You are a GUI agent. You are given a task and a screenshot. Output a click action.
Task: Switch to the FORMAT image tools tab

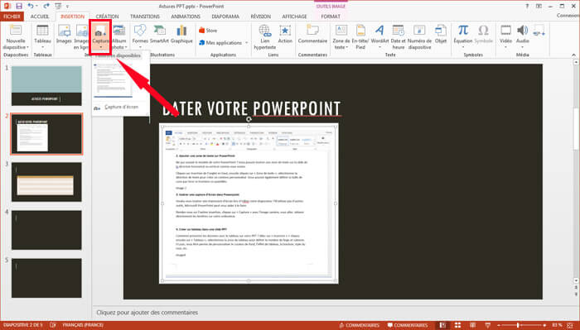[331, 17]
